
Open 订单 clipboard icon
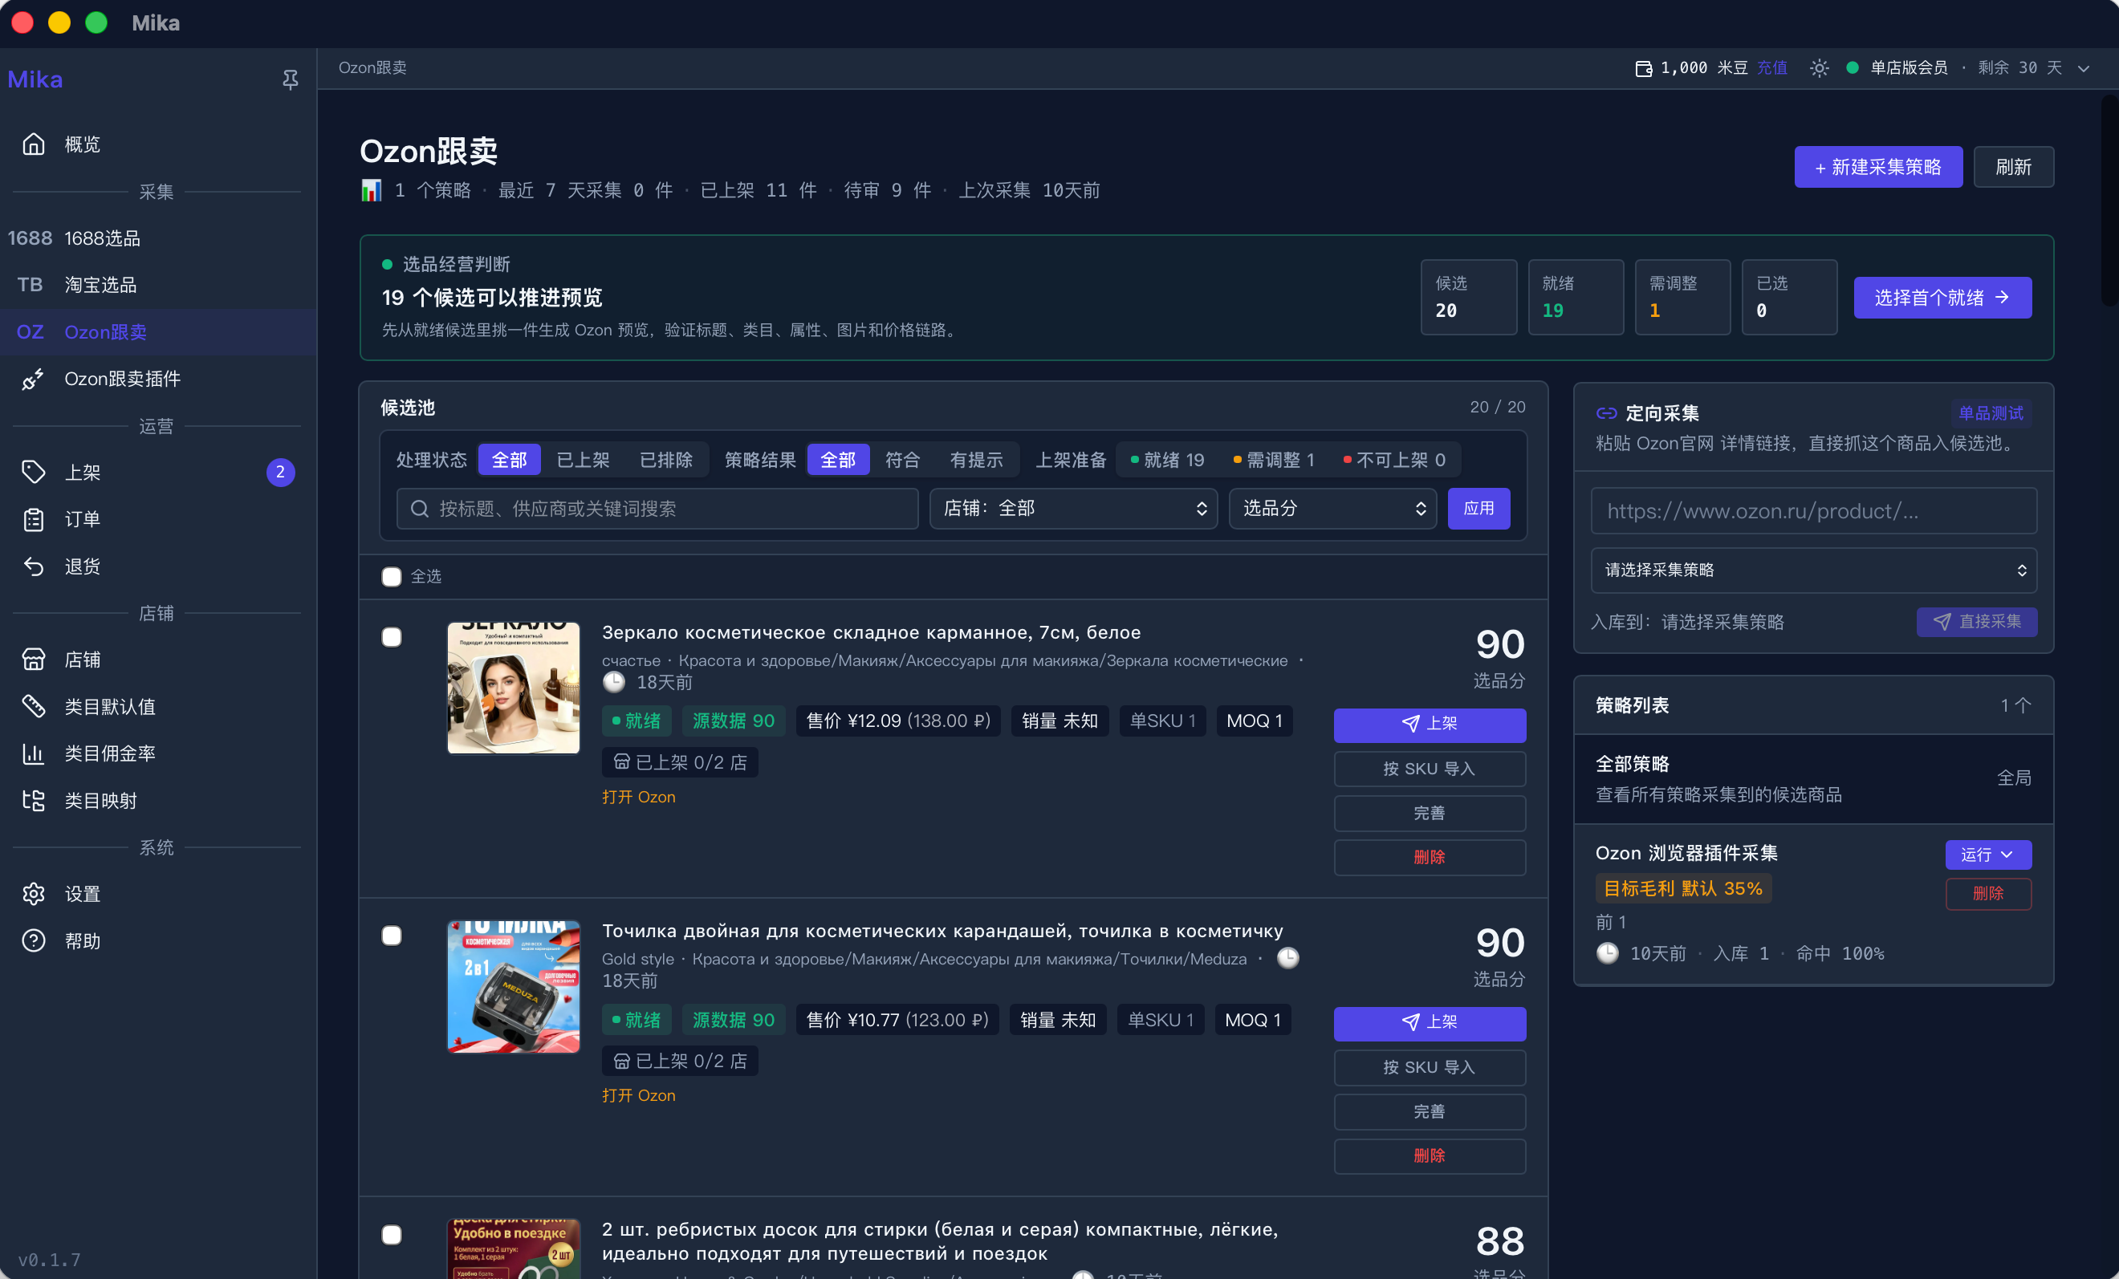coord(34,519)
